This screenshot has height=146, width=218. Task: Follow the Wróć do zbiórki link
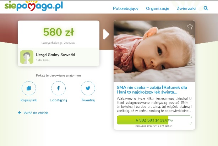tap(36, 113)
